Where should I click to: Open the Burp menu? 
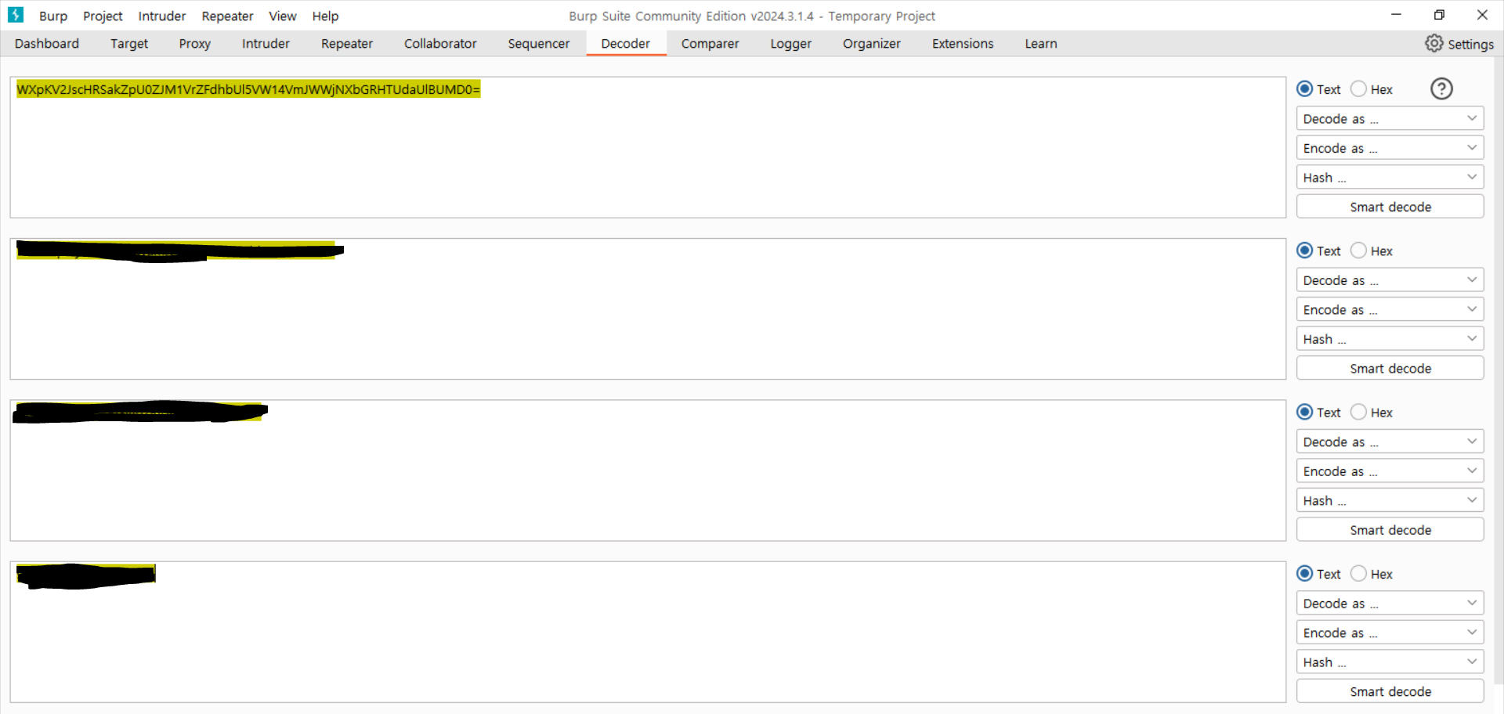53,16
